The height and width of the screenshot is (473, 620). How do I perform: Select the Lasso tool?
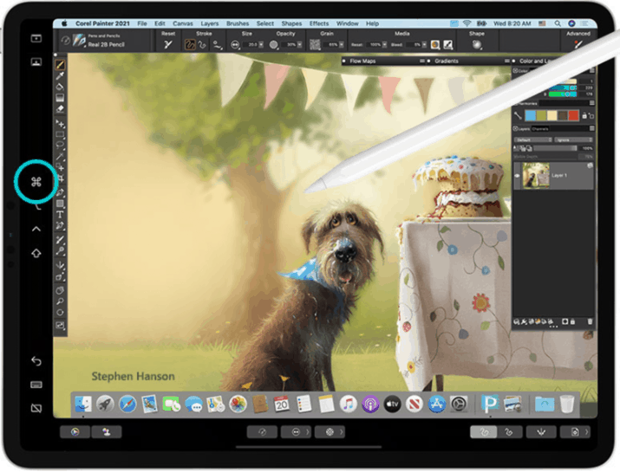click(60, 146)
